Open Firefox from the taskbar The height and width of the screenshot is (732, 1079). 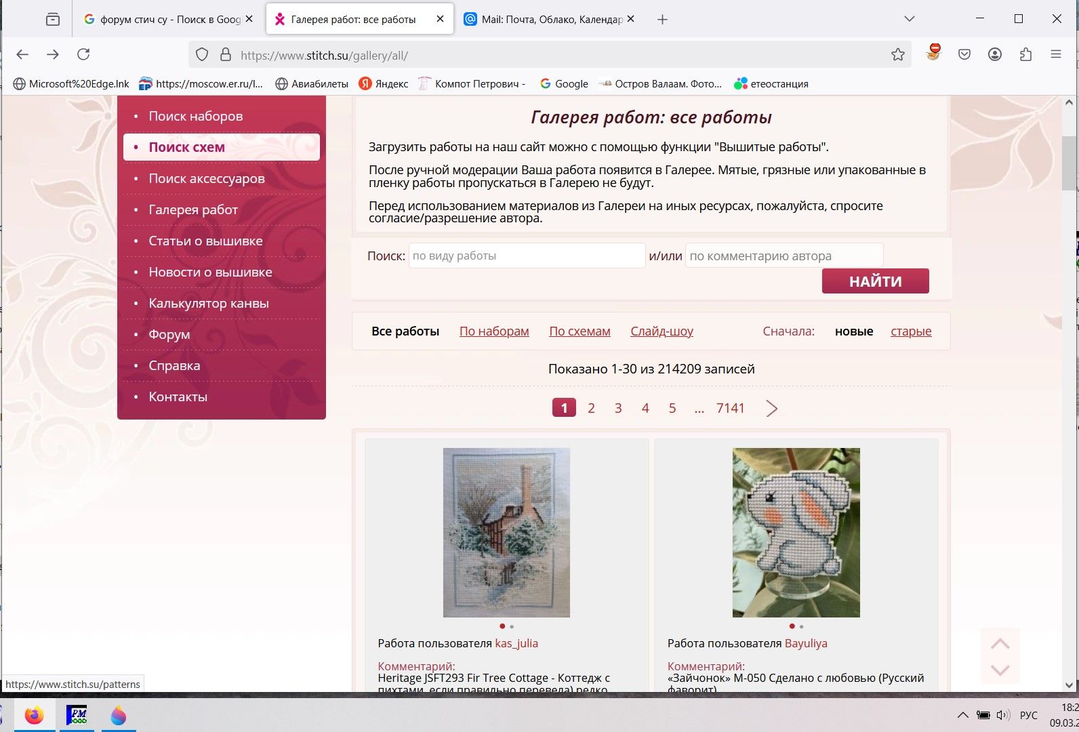point(34,715)
